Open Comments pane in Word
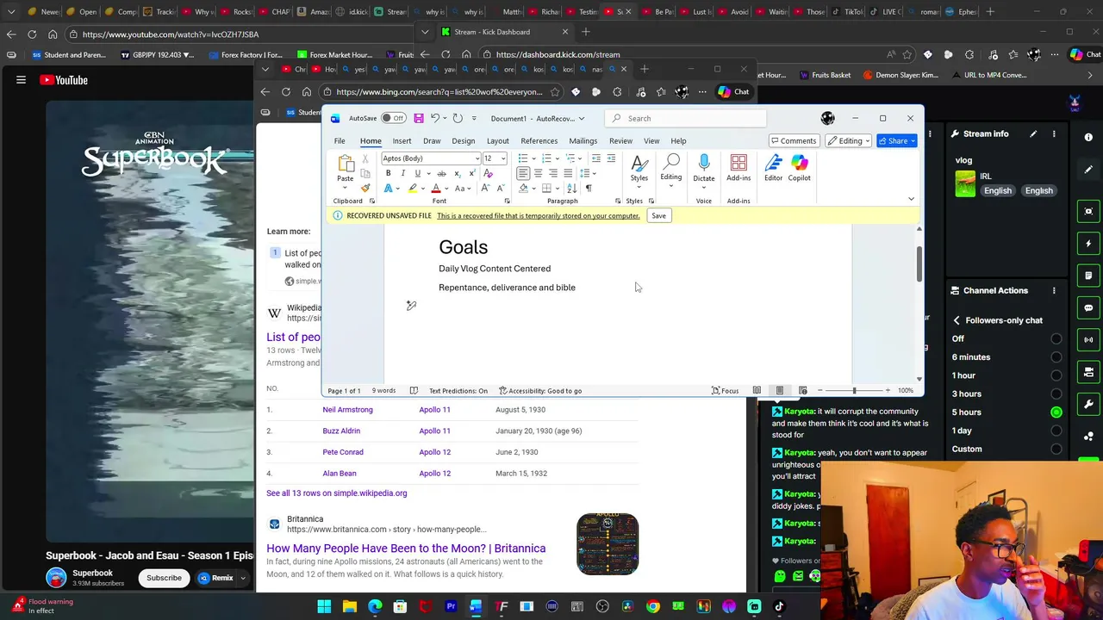 (x=794, y=140)
